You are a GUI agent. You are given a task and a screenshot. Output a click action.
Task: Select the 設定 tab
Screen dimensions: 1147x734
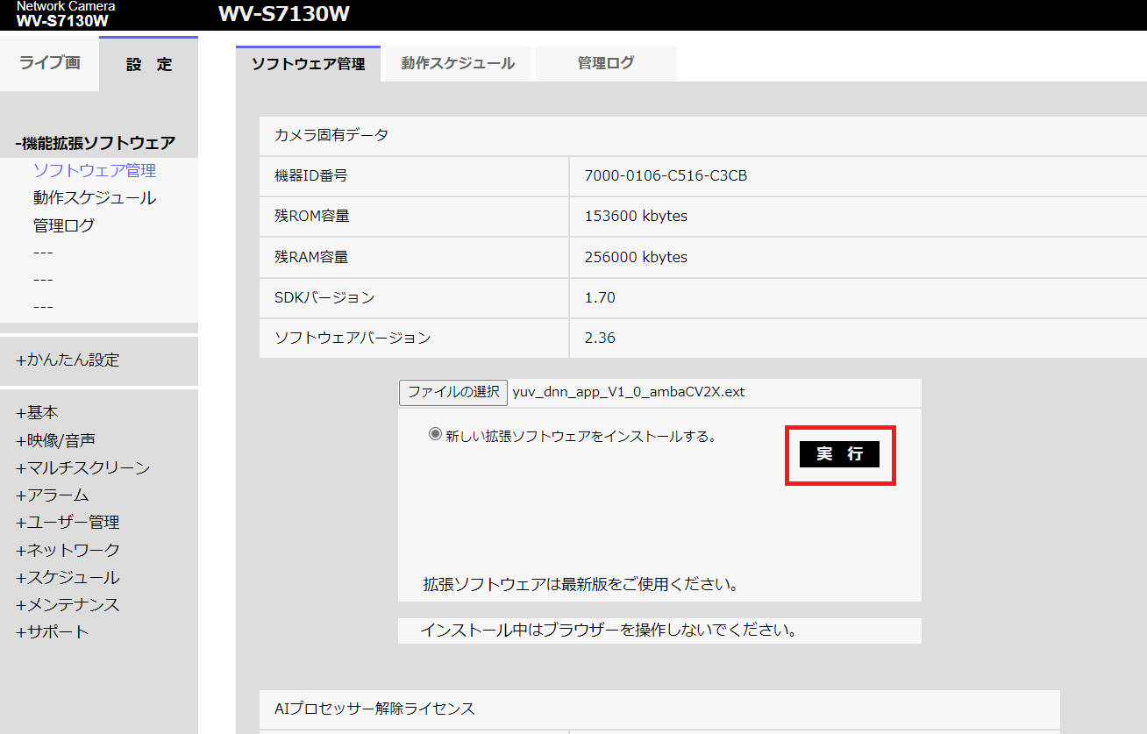pos(149,65)
